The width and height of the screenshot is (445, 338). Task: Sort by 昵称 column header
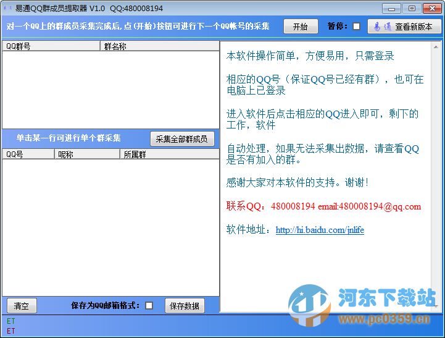pos(87,154)
